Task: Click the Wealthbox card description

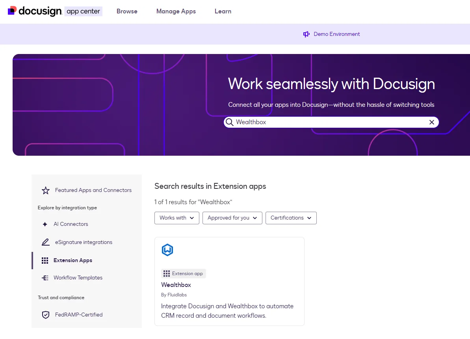Action: pyautogui.click(x=227, y=311)
